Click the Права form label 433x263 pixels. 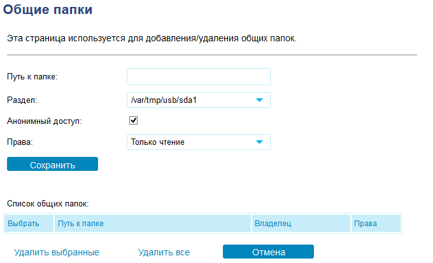pyautogui.click(x=20, y=142)
